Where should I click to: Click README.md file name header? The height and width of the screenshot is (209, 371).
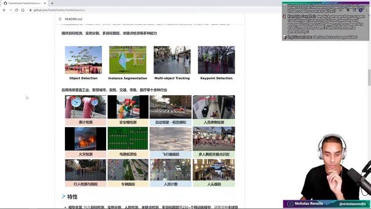[74, 19]
